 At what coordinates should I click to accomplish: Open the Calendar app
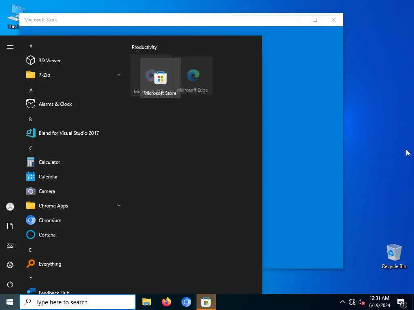point(74,177)
